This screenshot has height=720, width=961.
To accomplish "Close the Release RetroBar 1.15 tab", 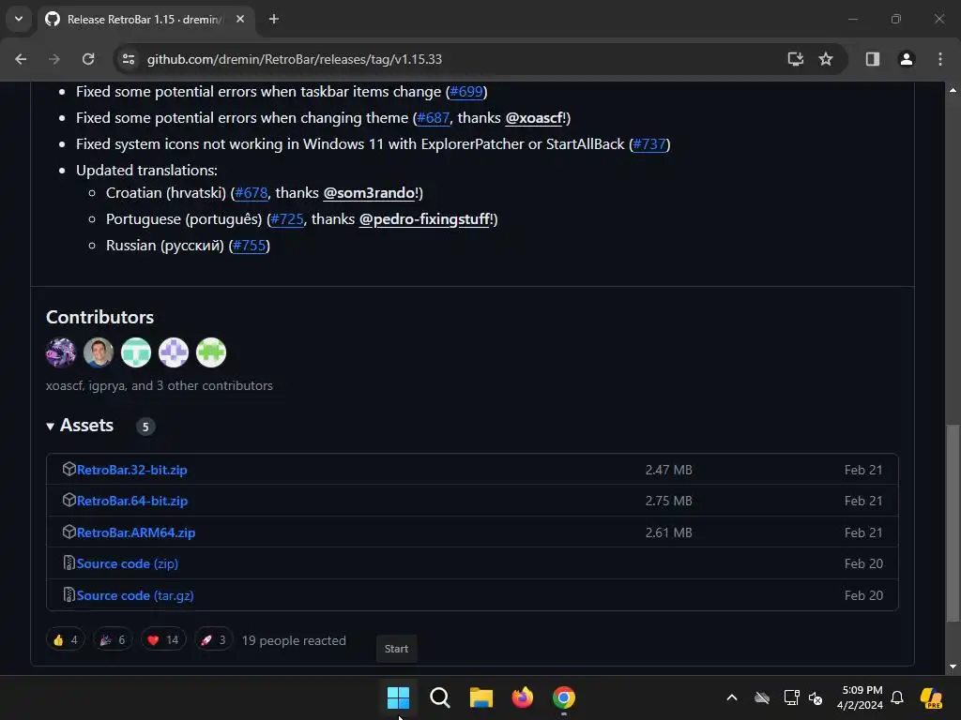I will pyautogui.click(x=240, y=20).
